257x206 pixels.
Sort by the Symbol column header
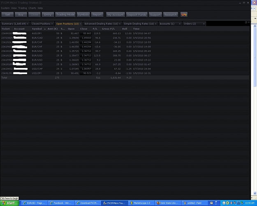[x=39, y=29]
